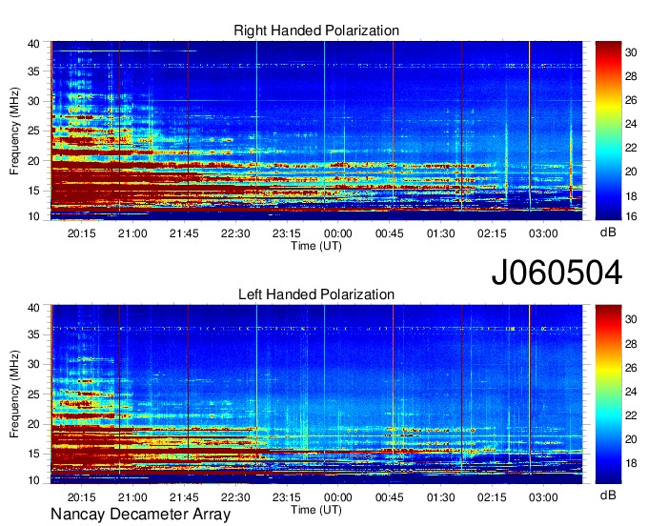
Task: Click the dB label of Left Handed color bar
Action: point(608,495)
